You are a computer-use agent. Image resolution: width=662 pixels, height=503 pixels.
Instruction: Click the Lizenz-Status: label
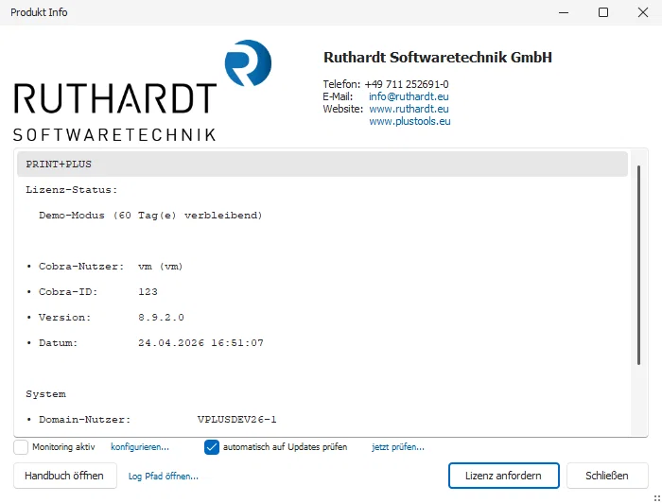pos(71,190)
